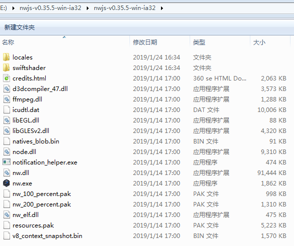This screenshot has width=294, height=246.
Task: Click the 文件夹 type cell of swiftshader
Action: [202, 67]
